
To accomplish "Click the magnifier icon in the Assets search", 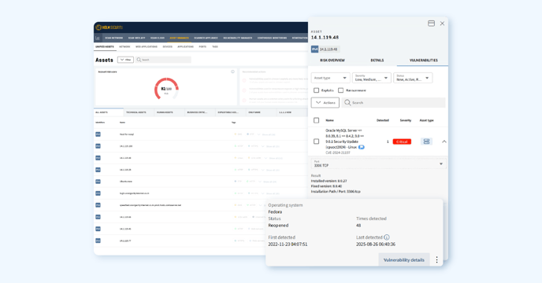I will click(139, 60).
